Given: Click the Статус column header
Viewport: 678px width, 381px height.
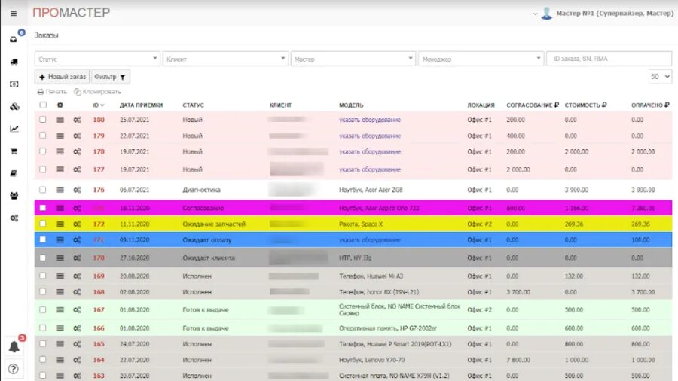Looking at the screenshot, I should click(194, 105).
